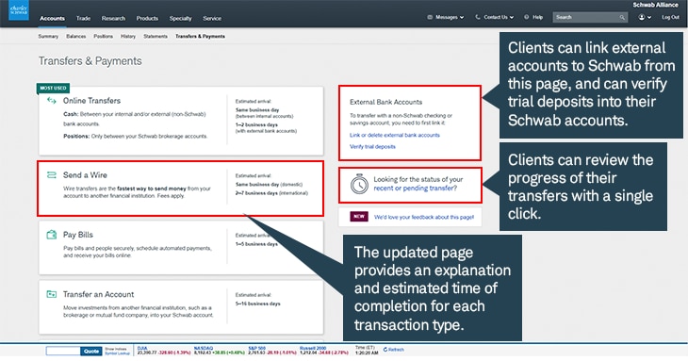Click Log Out
This screenshot has width=688, height=361.
tap(670, 17)
